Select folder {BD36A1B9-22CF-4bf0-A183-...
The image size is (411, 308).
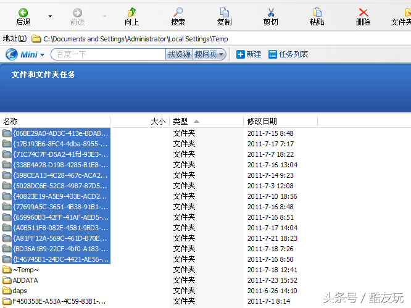(61, 249)
